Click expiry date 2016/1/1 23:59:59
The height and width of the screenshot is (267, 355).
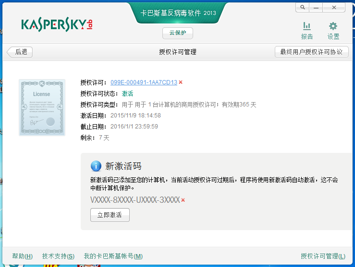[134, 127]
